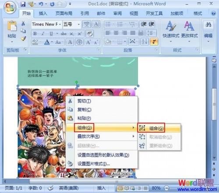Toggle superscript formatting

click(x=80, y=34)
